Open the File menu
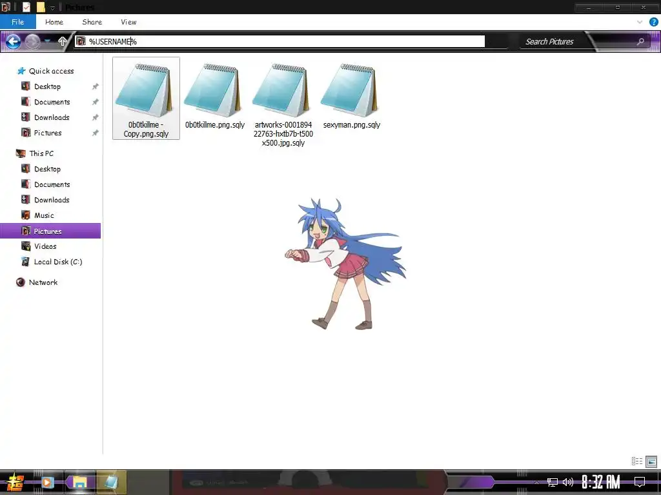This screenshot has width=661, height=495. click(17, 22)
